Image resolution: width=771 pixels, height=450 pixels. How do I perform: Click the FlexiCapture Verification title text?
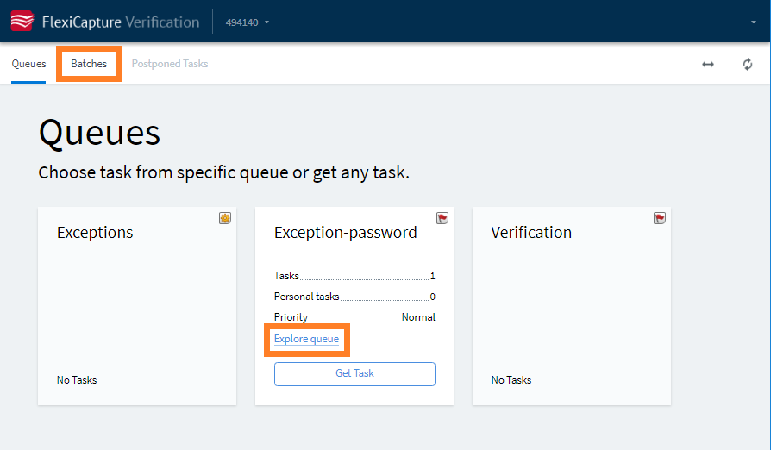121,22
